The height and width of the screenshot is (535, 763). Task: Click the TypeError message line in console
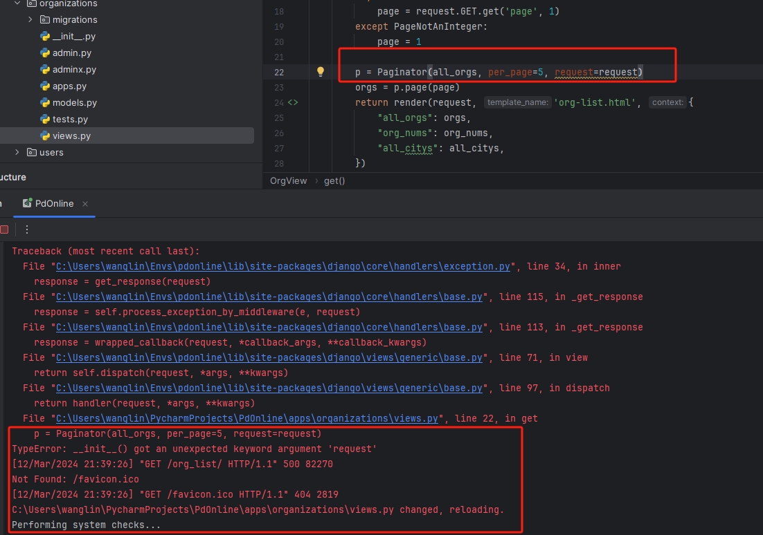tap(194, 449)
